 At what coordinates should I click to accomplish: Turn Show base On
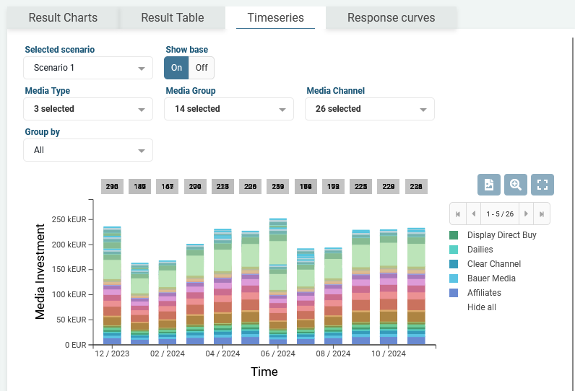coord(177,68)
